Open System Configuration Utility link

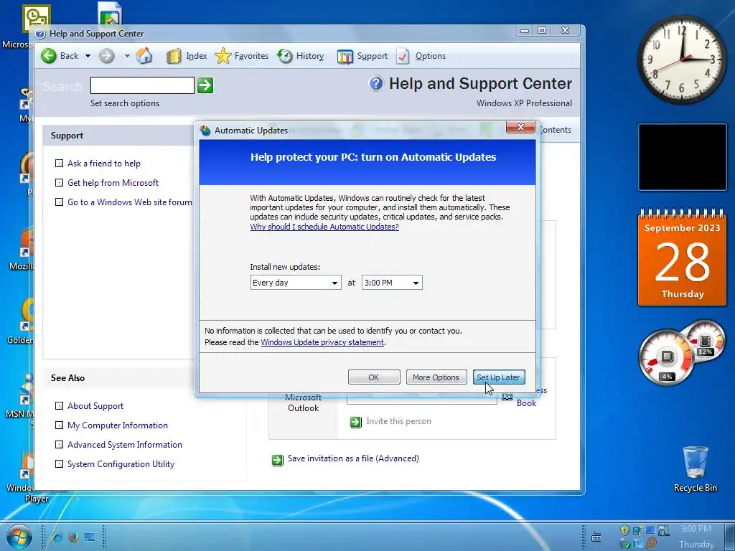tap(121, 464)
